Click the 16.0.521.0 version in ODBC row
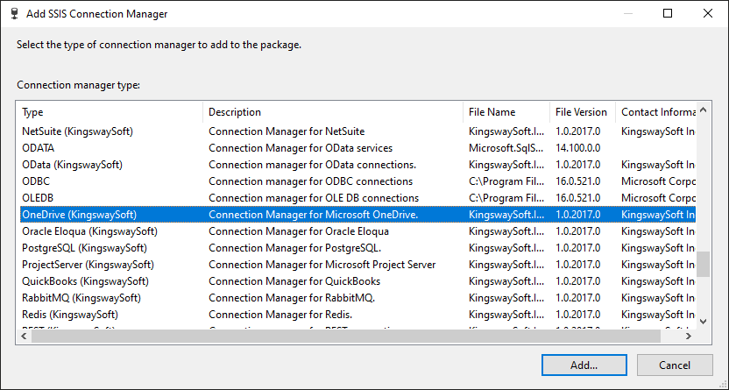 pyautogui.click(x=578, y=181)
